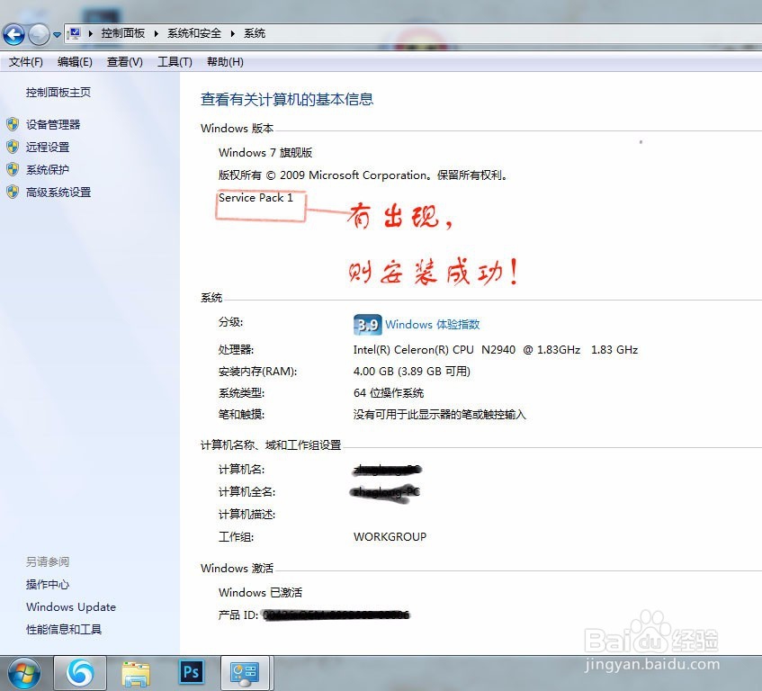Click shield icon beside 系统保护
Viewport: 762px width, 691px height.
tap(13, 169)
